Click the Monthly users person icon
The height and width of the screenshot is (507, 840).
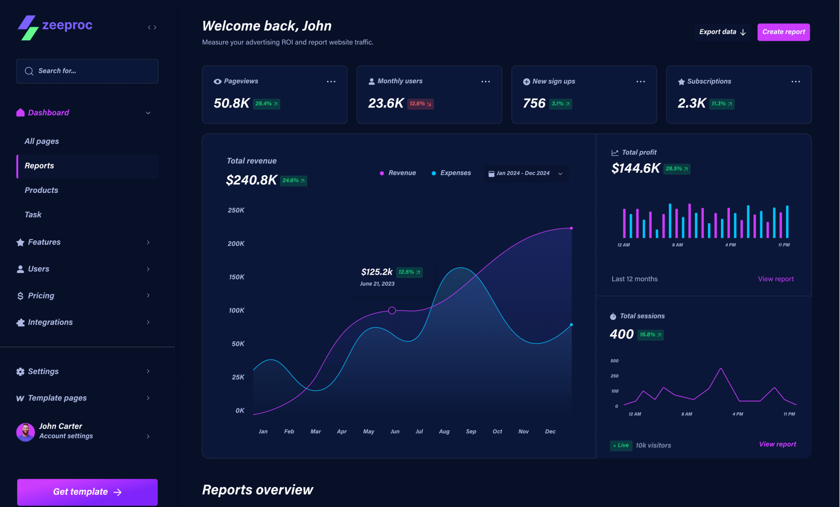tap(372, 81)
